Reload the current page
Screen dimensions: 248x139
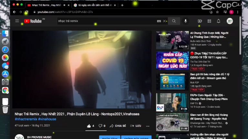click(27, 12)
